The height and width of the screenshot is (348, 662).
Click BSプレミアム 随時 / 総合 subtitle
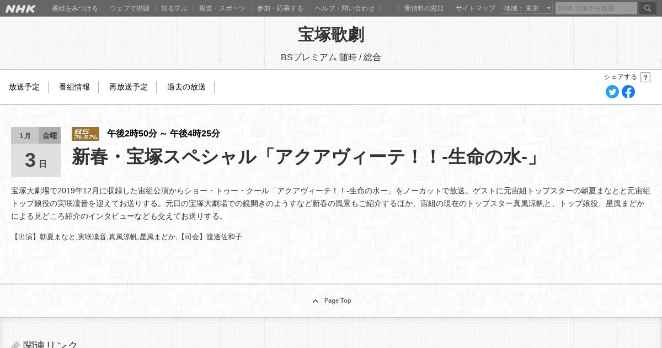pyautogui.click(x=331, y=57)
